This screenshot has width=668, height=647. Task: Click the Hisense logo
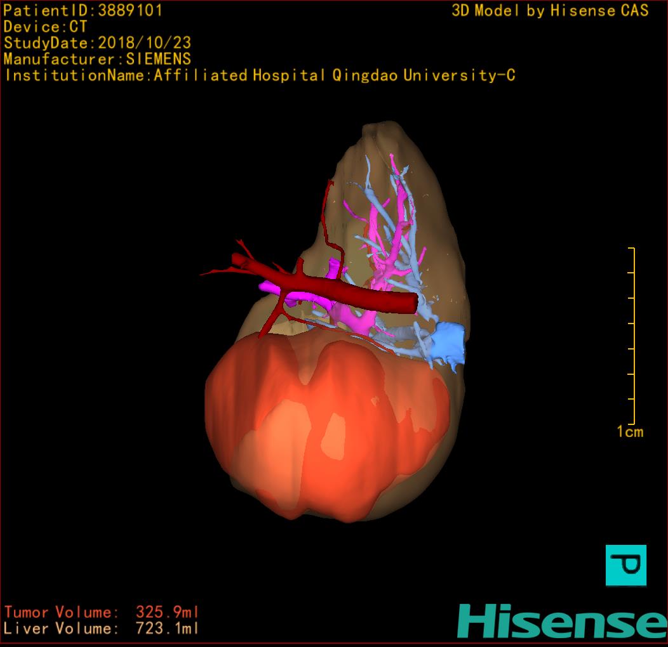pyautogui.click(x=563, y=621)
